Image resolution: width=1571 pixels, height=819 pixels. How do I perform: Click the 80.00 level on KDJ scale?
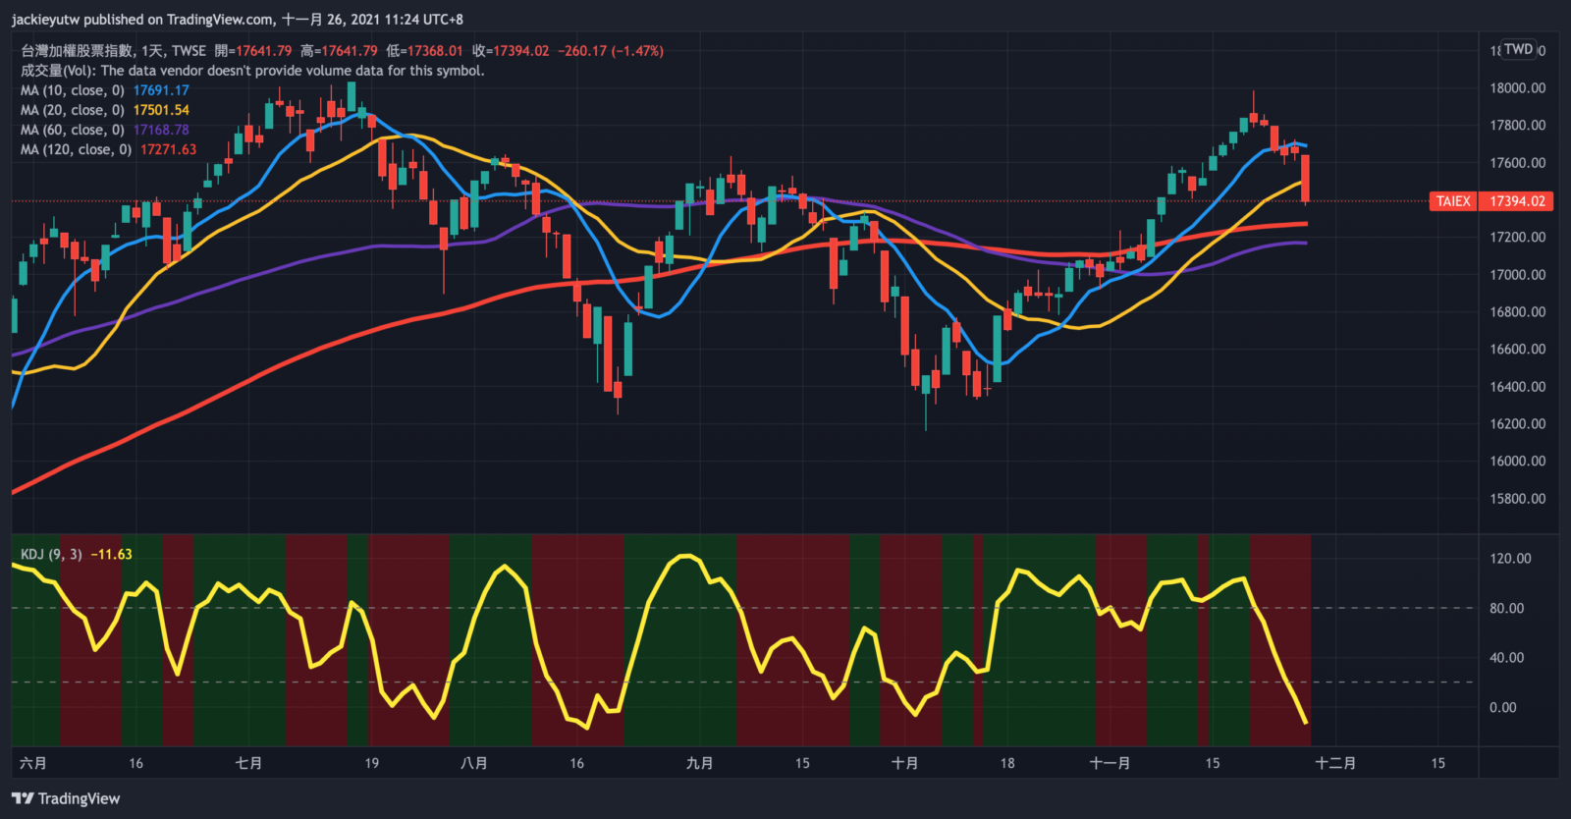point(1506,608)
